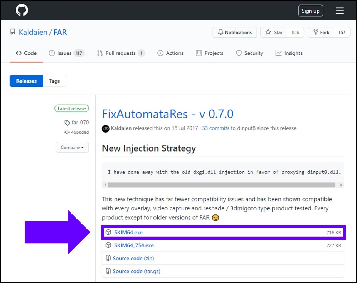Screen dimensions: 357x283
Task: Open the hamburger navigation menu
Action: [x=339, y=11]
